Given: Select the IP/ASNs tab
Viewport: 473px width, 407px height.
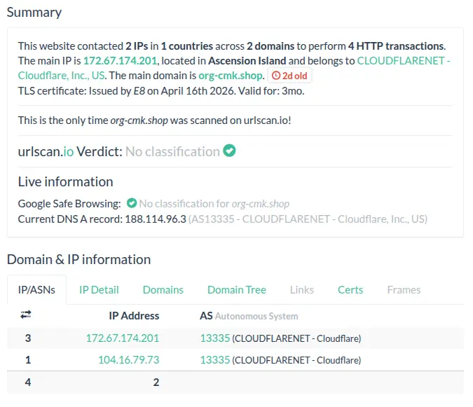Looking at the screenshot, I should (x=36, y=289).
